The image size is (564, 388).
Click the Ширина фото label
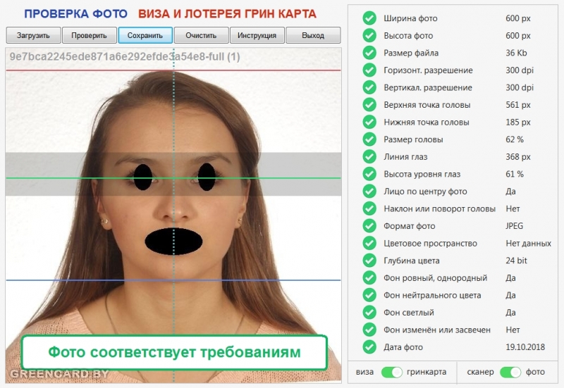(410, 18)
